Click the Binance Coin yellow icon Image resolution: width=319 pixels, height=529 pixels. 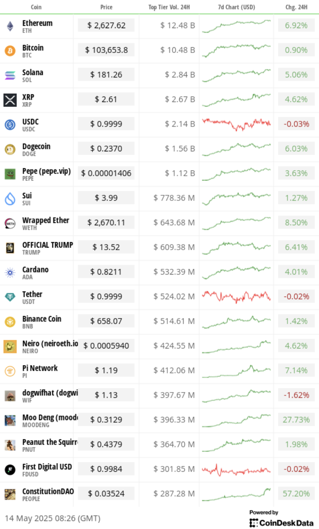(x=10, y=322)
